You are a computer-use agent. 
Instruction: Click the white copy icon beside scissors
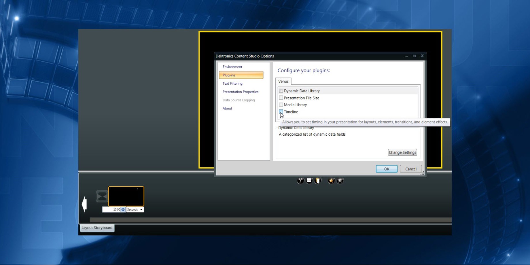tap(309, 181)
